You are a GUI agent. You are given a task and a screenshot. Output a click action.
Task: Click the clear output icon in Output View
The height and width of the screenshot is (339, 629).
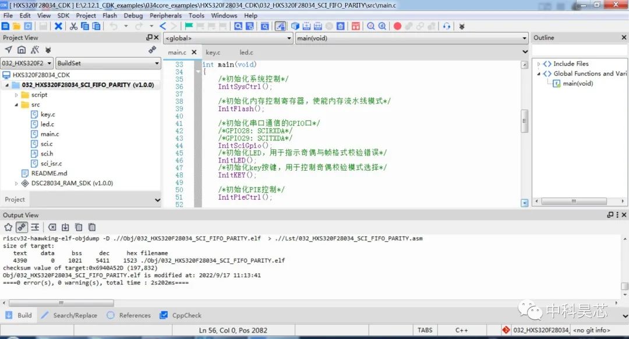[52, 228]
